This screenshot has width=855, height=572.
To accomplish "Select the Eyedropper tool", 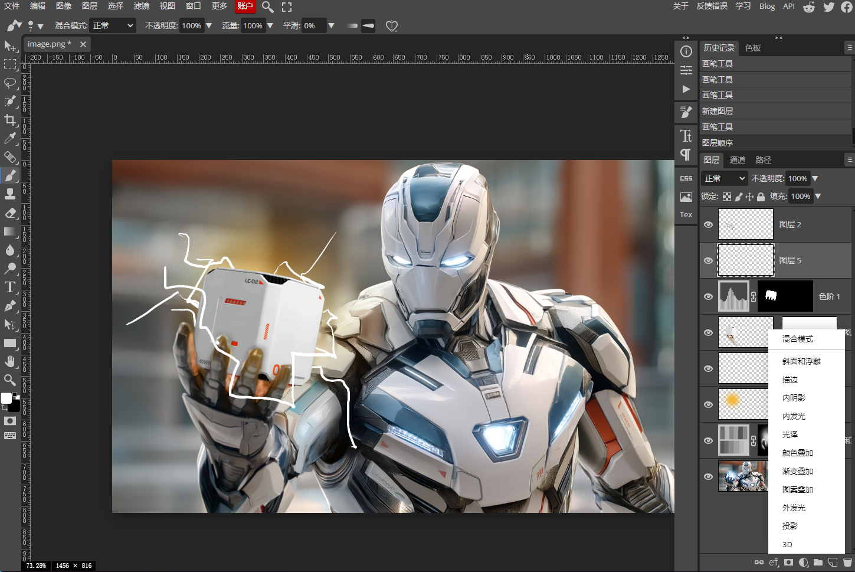I will pyautogui.click(x=10, y=138).
